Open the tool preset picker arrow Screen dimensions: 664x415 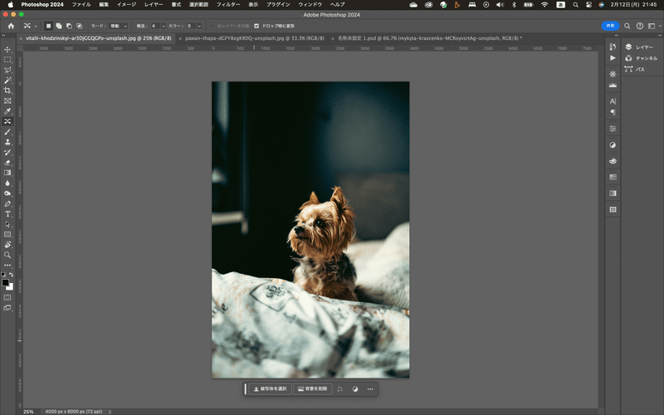point(36,27)
